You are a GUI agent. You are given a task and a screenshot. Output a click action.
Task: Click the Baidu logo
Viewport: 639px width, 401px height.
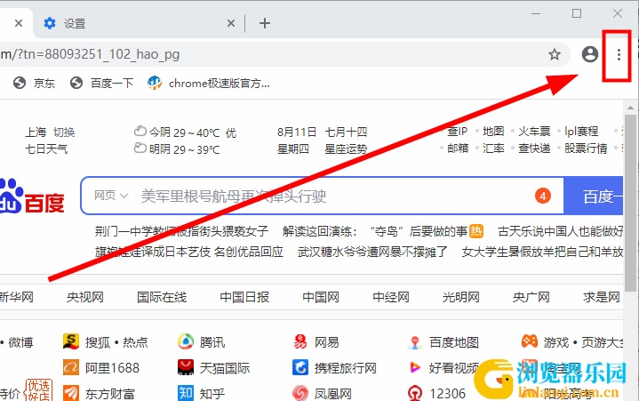point(32,196)
